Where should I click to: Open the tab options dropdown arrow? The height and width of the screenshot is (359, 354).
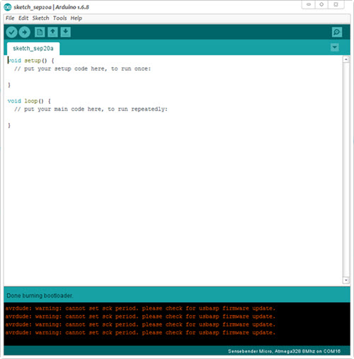coord(335,47)
